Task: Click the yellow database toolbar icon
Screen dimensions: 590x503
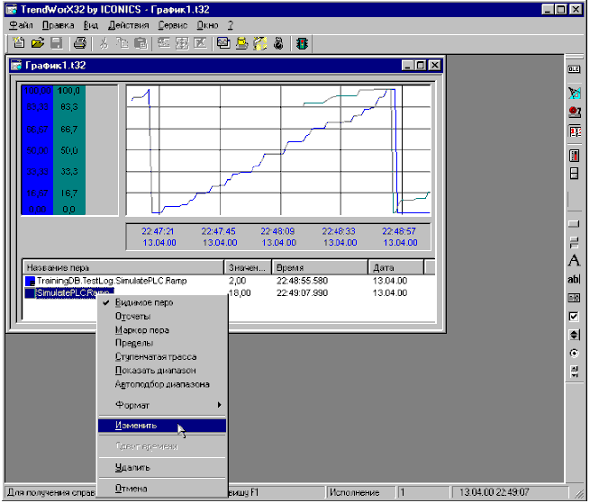Action: tap(241, 43)
